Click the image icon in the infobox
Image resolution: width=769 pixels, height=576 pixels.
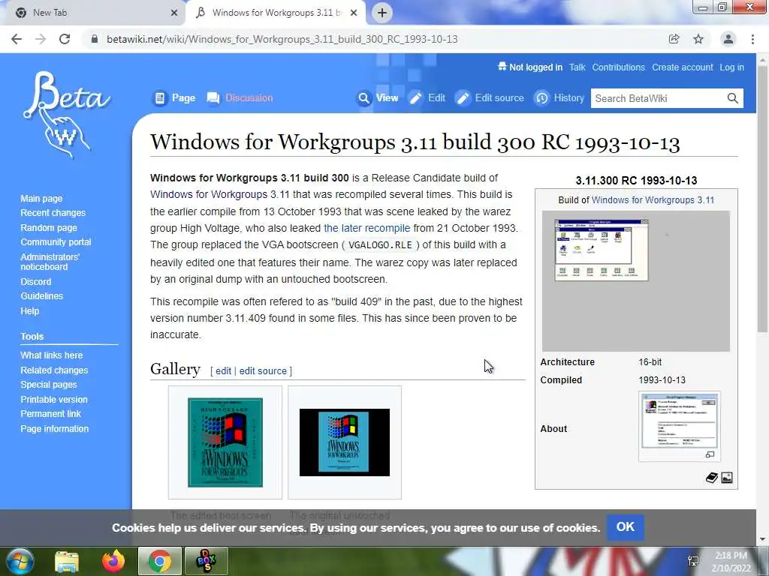pos(727,478)
